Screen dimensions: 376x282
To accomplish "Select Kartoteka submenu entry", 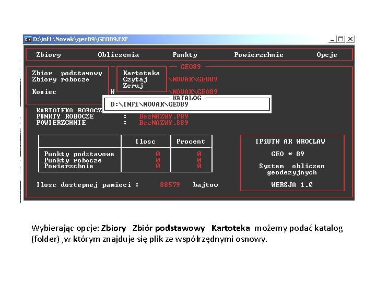I will click(x=141, y=73).
